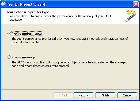Go to the next step with Next >
This screenshot has height=101, width=140.
[x=83, y=95]
